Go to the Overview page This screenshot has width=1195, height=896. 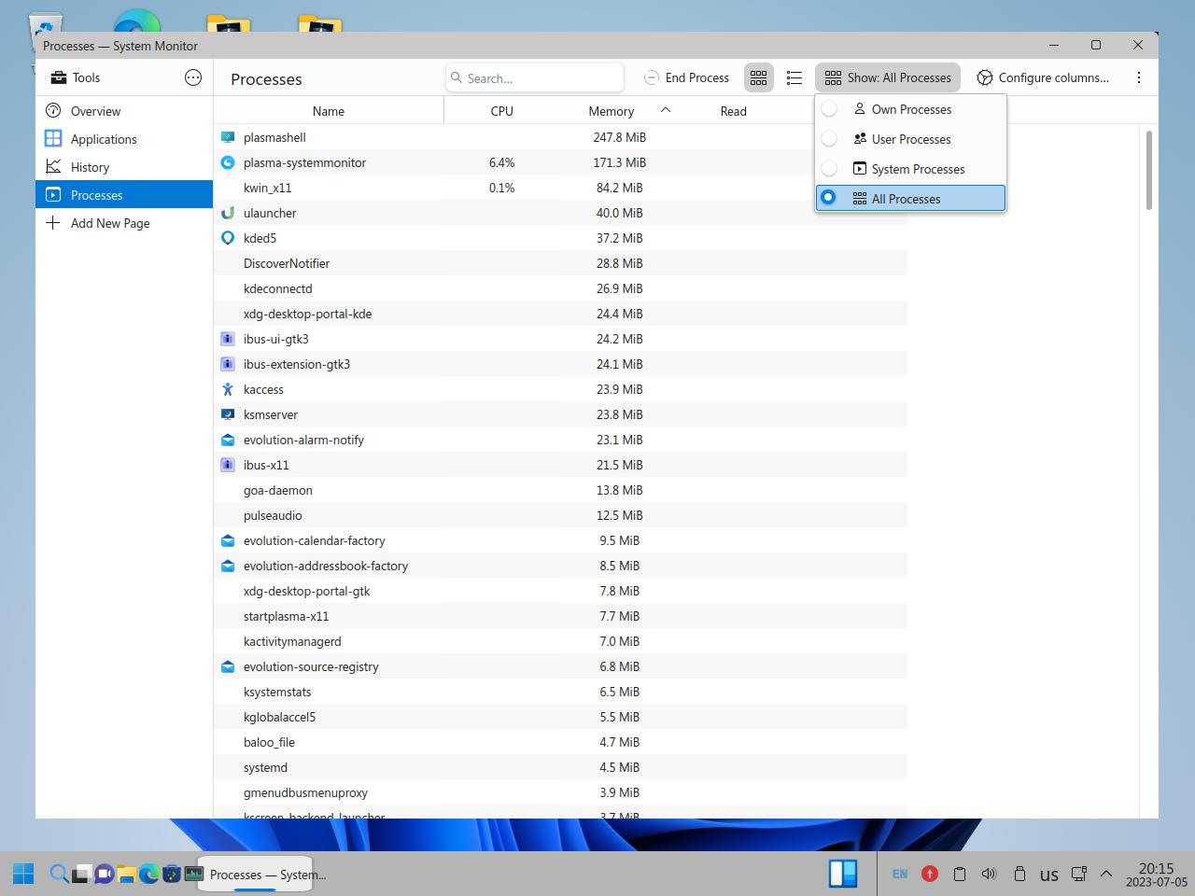tap(124, 111)
